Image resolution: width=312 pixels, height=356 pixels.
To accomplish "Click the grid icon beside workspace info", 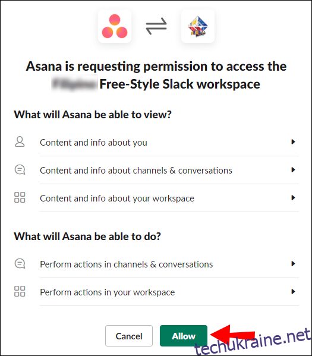I will click(20, 197).
